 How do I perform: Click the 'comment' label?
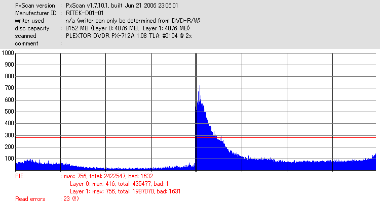click(26, 43)
